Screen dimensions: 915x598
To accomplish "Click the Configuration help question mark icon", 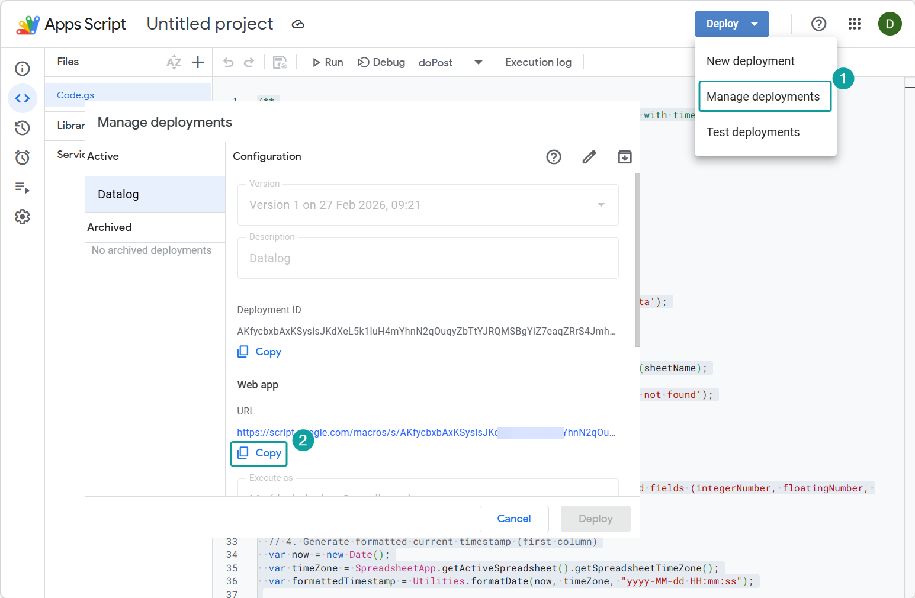I will [553, 157].
